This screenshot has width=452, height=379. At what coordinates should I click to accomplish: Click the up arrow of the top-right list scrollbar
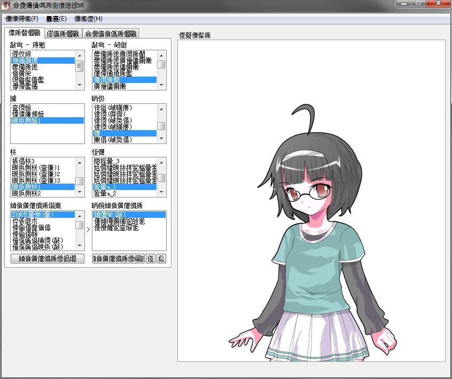pyautogui.click(x=161, y=55)
